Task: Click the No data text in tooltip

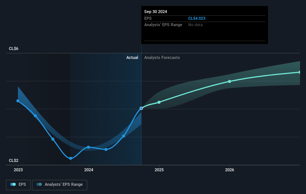Action: coord(195,25)
